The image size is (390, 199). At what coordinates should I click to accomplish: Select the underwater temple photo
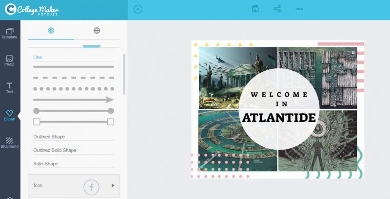point(238,78)
